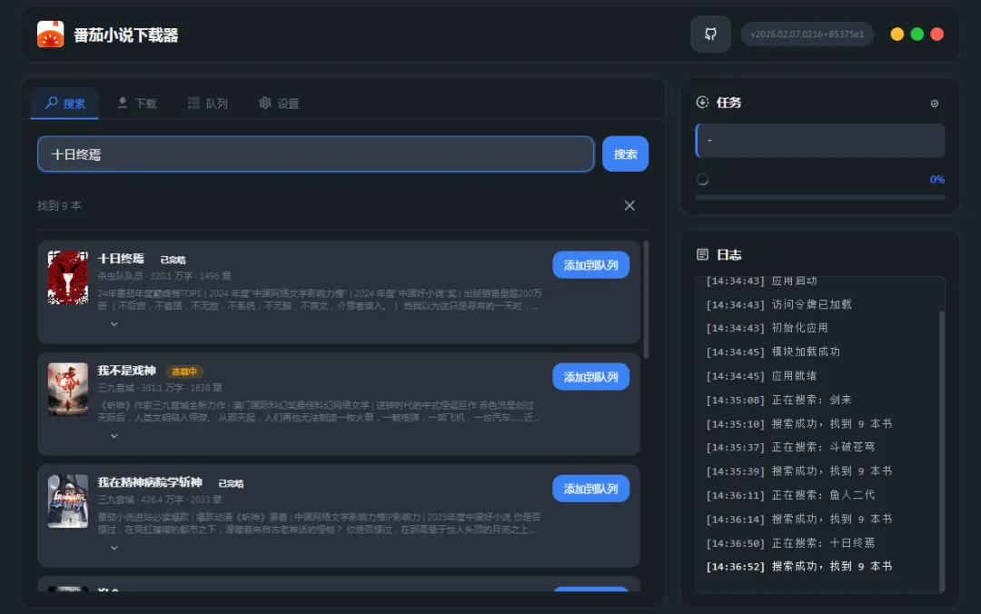The height and width of the screenshot is (614, 981).
Task: Add 我不是戏神 to the queue
Action: pos(590,377)
